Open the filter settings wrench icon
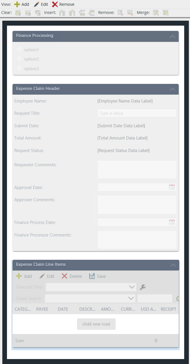Screen dimensions: 190x364 point(143,287)
